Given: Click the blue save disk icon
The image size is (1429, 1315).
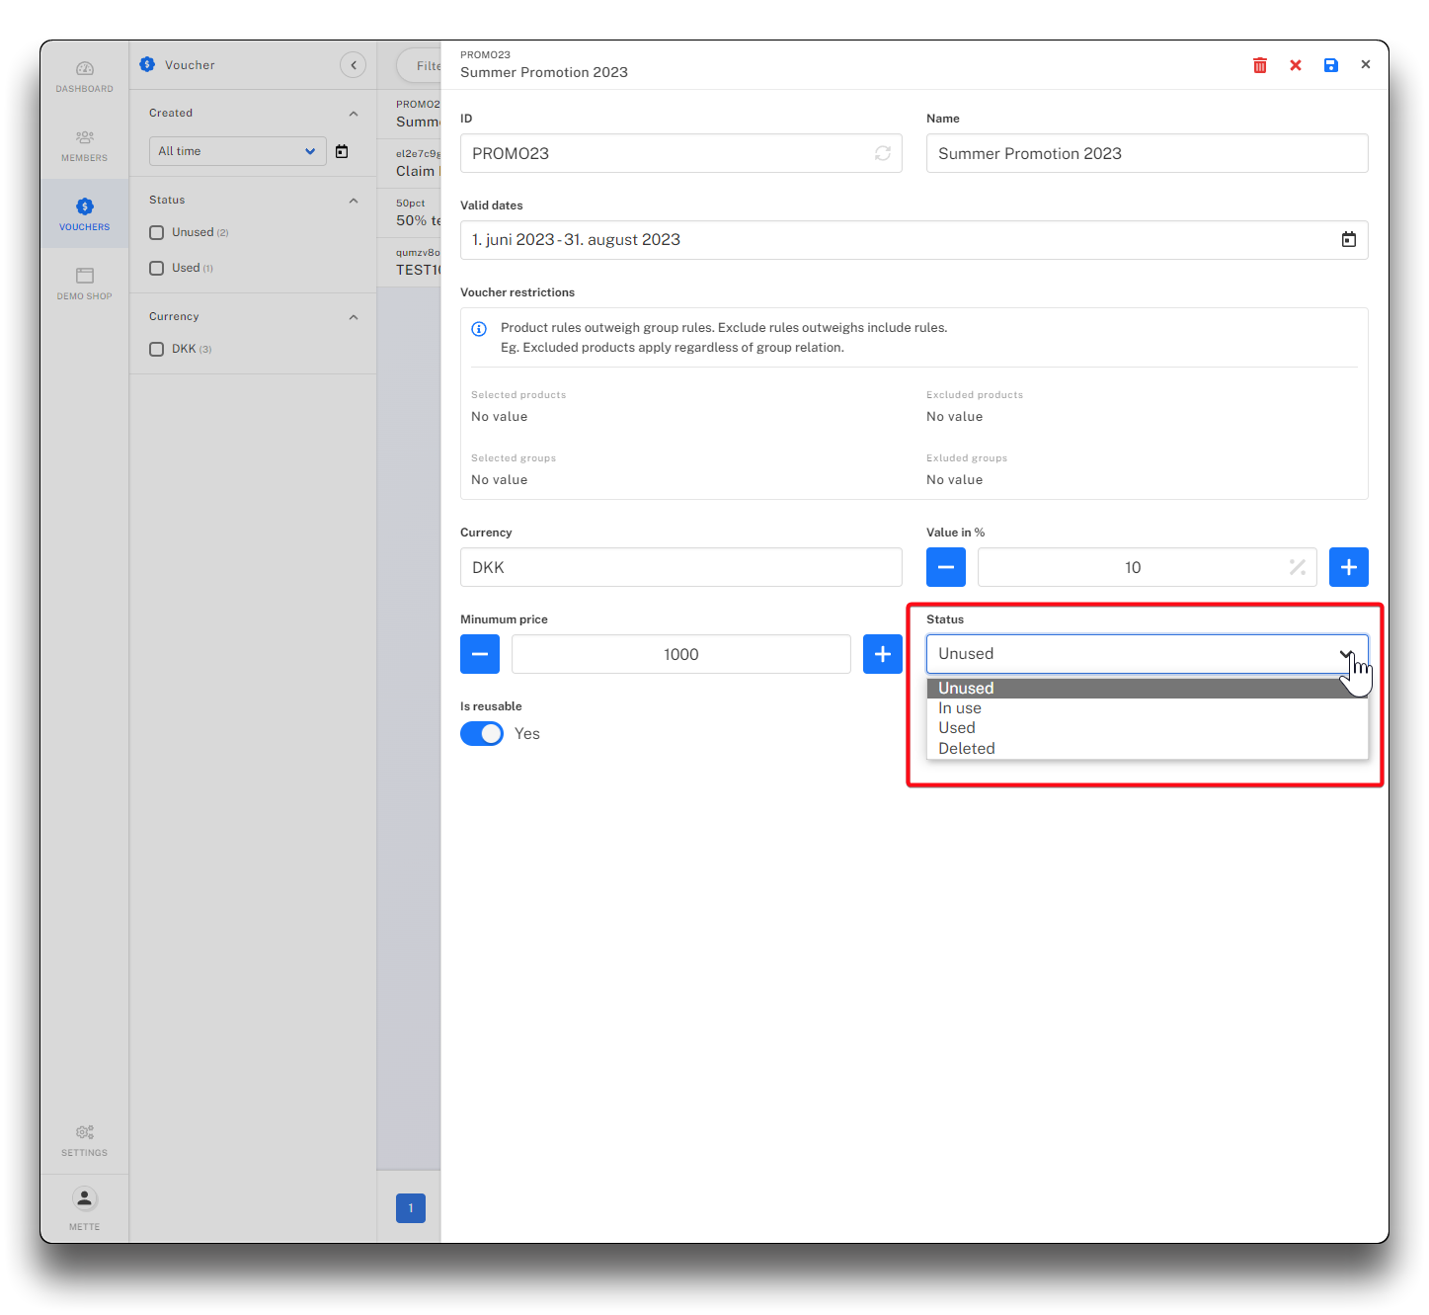Looking at the screenshot, I should coord(1330,65).
